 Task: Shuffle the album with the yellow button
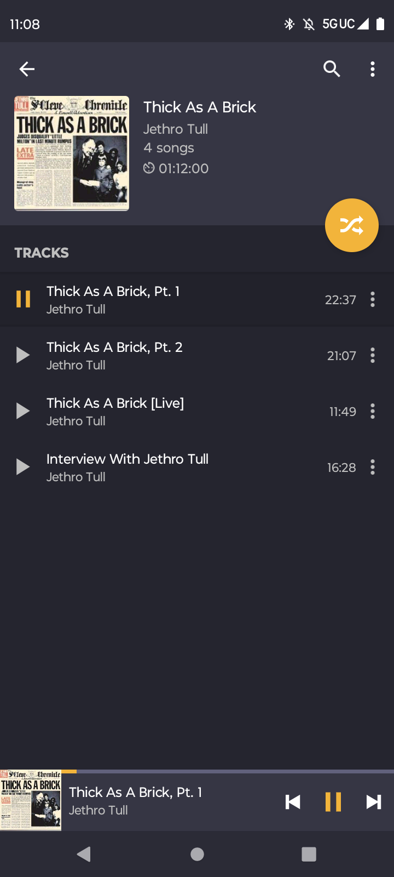coord(352,225)
